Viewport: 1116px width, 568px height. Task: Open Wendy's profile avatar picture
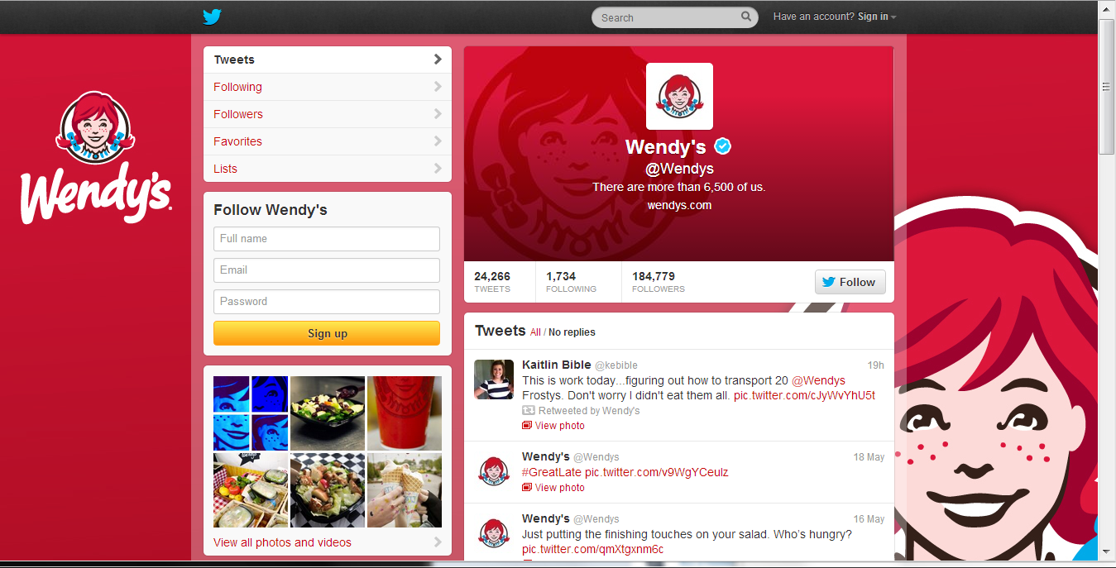tap(679, 96)
